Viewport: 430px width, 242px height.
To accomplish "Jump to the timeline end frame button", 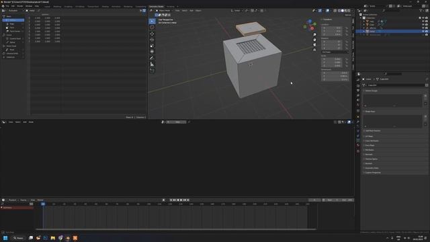I will (x=188, y=200).
